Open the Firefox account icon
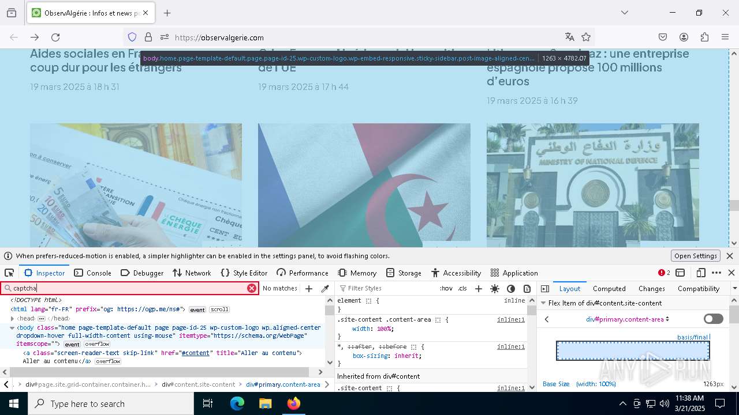The width and height of the screenshot is (739, 415). [684, 37]
